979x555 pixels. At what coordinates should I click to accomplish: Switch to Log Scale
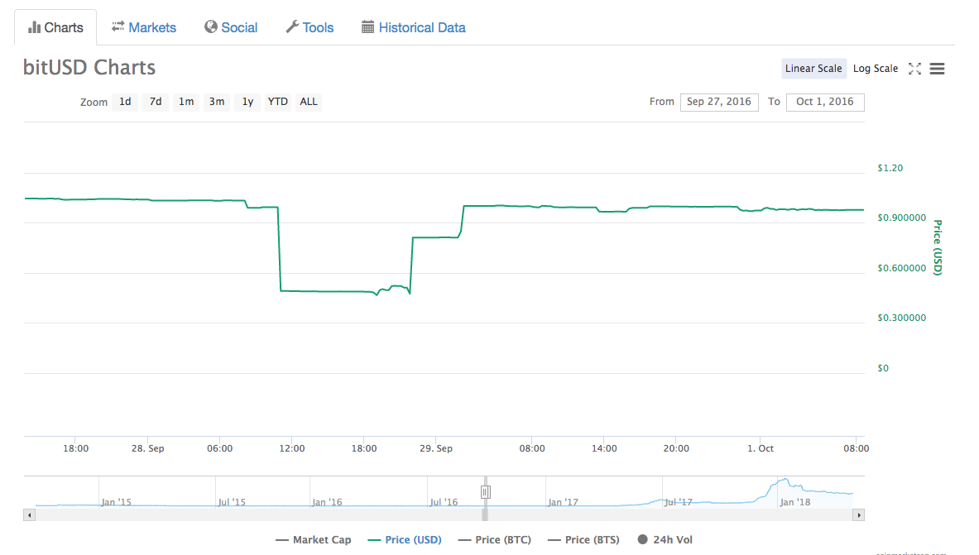pos(875,69)
